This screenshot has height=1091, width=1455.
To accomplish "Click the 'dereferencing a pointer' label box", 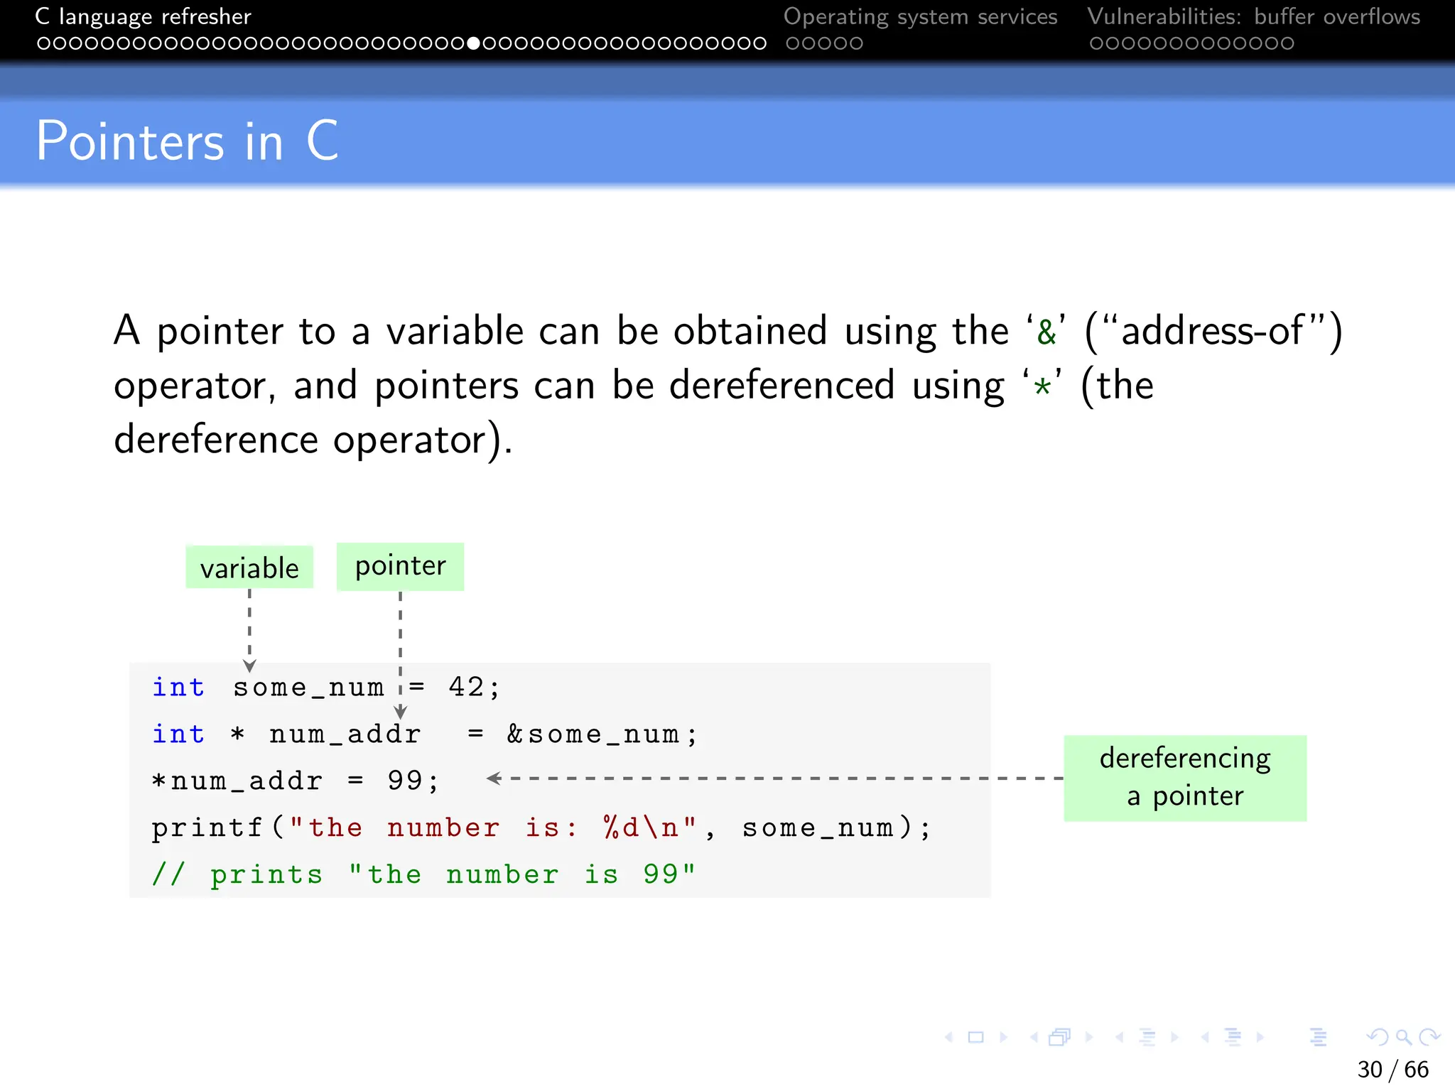I will pyautogui.click(x=1185, y=778).
